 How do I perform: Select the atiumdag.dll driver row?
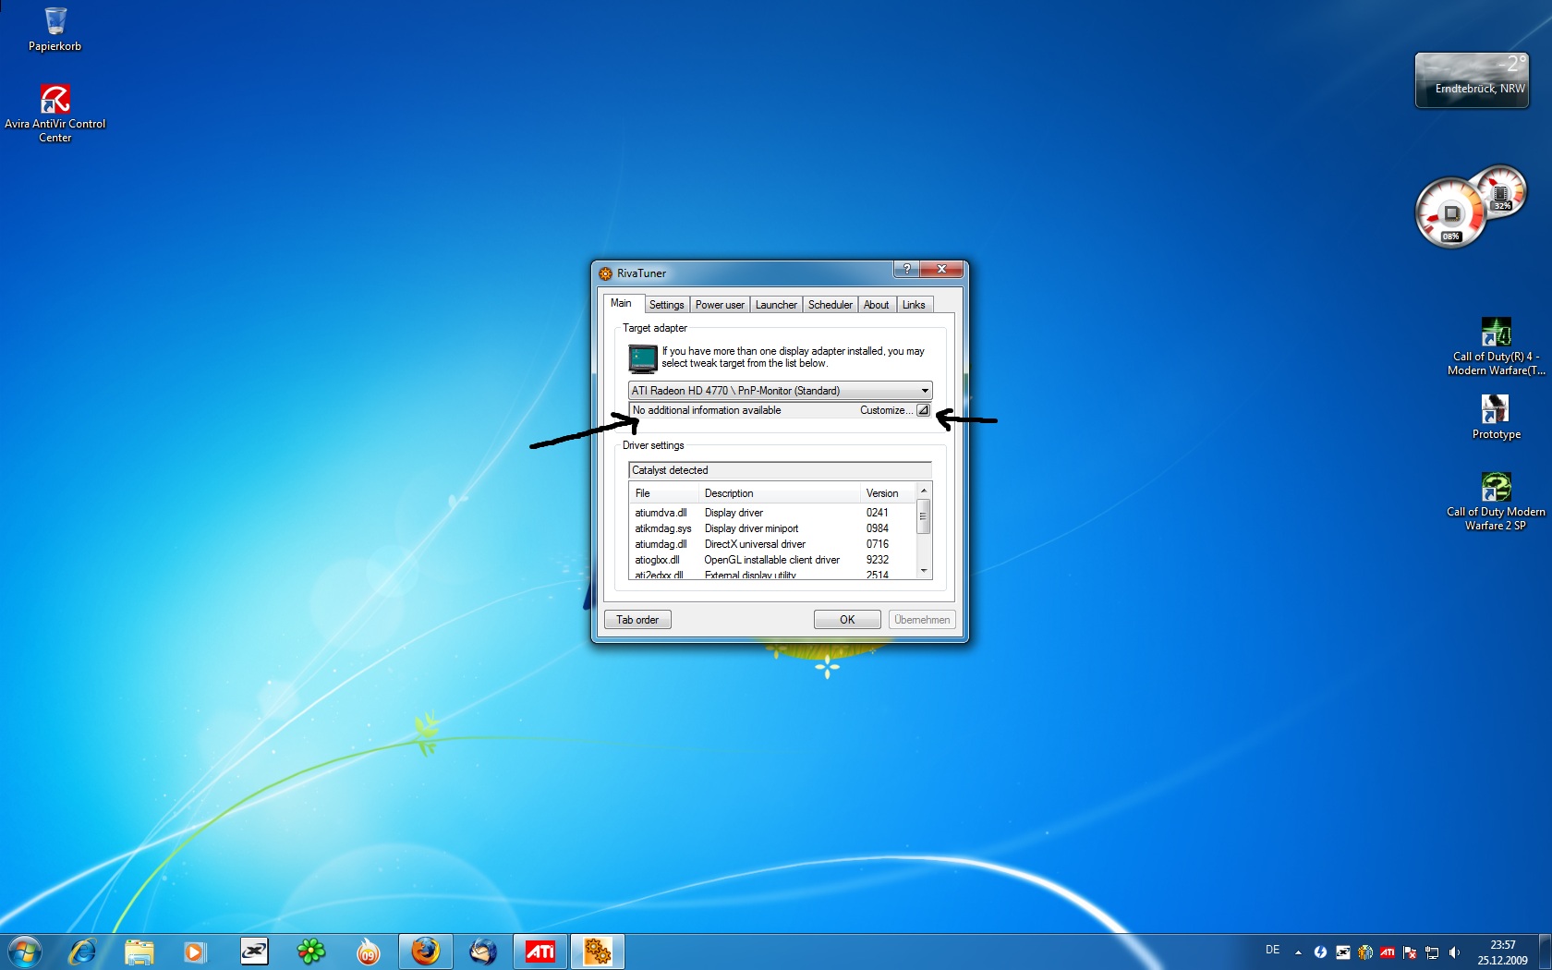click(x=772, y=544)
